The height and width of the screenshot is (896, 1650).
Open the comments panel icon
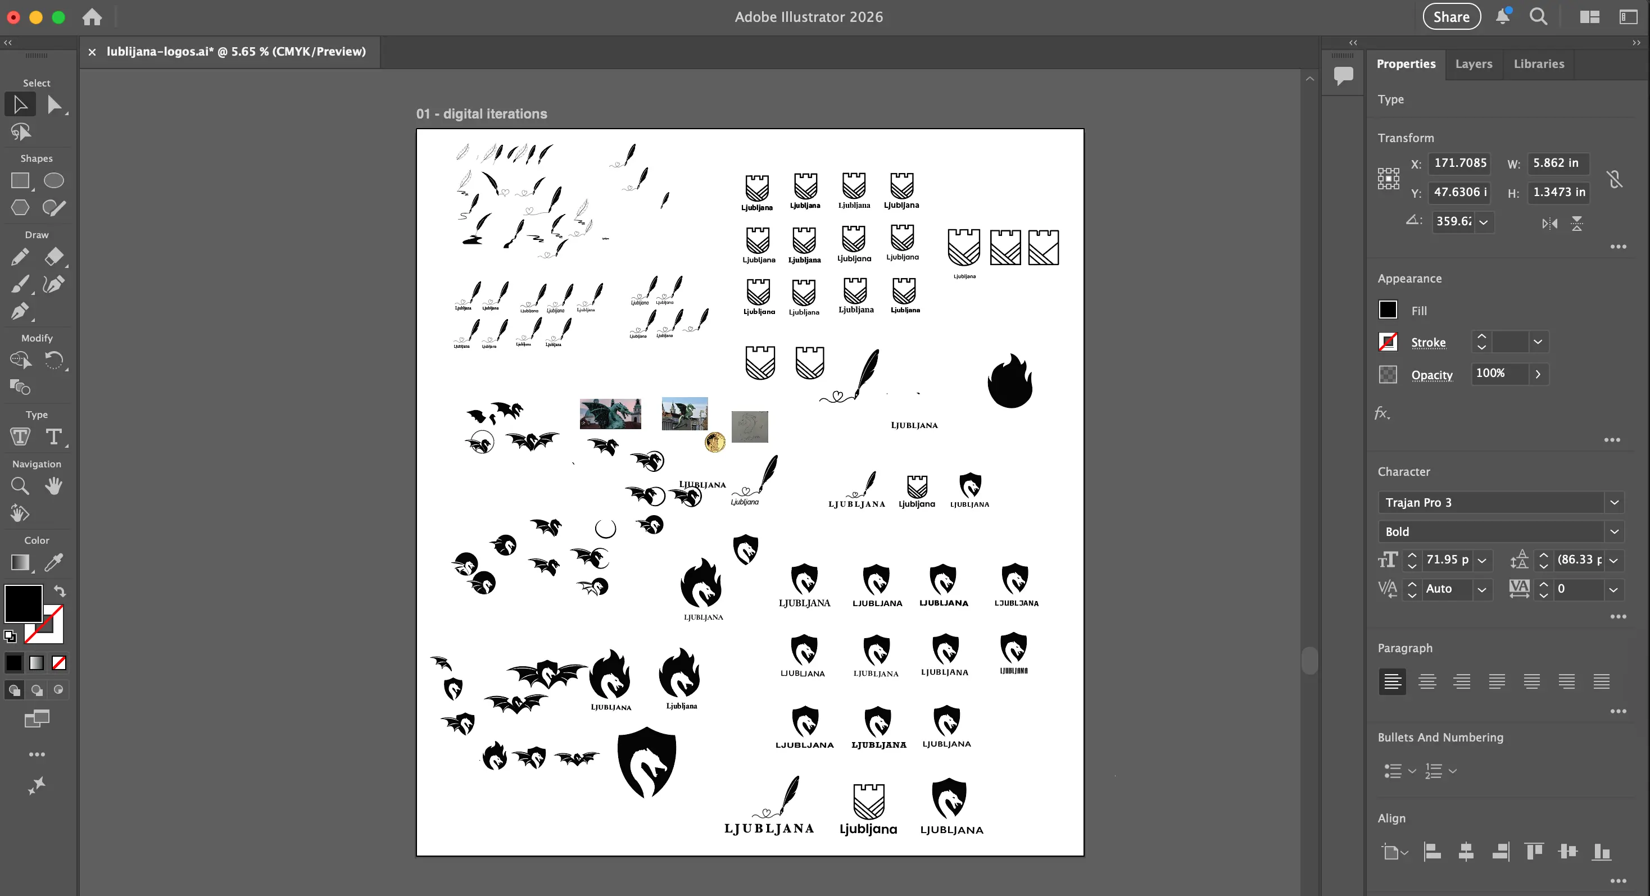click(x=1343, y=76)
